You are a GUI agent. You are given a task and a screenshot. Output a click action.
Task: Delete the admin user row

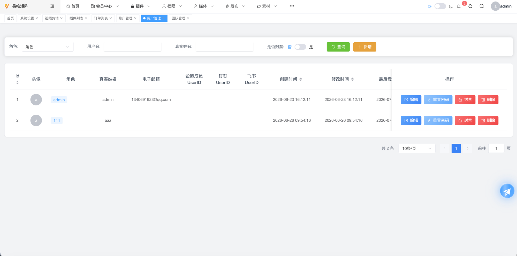488,100
